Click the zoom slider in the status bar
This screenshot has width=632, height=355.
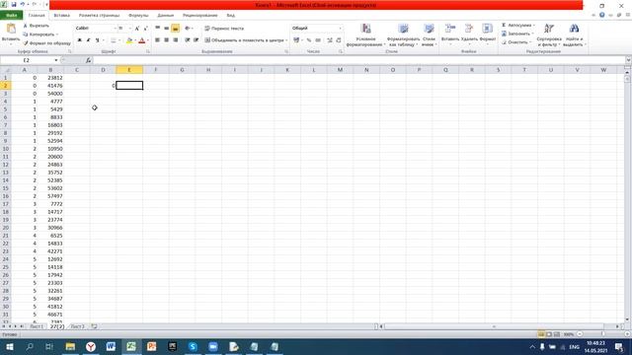point(602,334)
